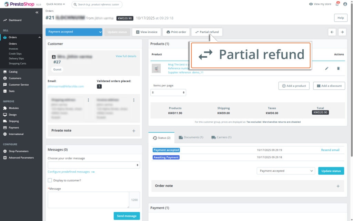Open the Catalog section in the sidebar
The width and height of the screenshot is (353, 221).
coord(14,71)
